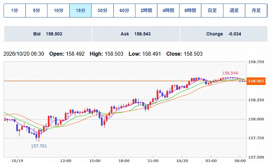Click the 06:00 time axis label
This screenshot has width=273, height=165.
(240, 161)
